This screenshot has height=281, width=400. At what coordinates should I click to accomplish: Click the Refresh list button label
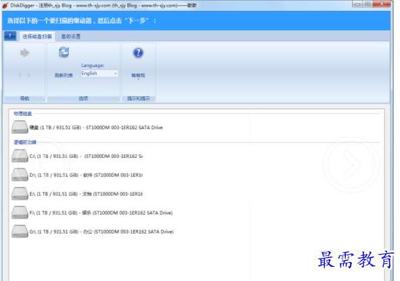click(64, 75)
